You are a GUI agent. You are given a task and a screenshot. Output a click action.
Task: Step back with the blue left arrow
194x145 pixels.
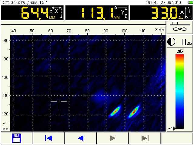(x=81, y=138)
